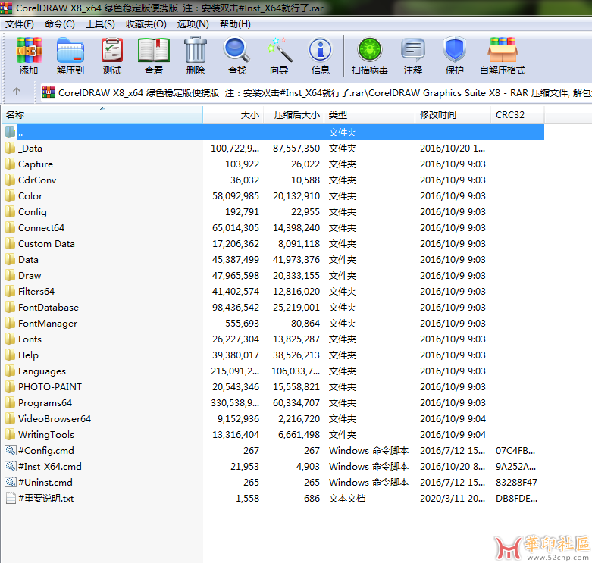
Task: Click the Delete (删除) trash icon
Action: tap(196, 50)
